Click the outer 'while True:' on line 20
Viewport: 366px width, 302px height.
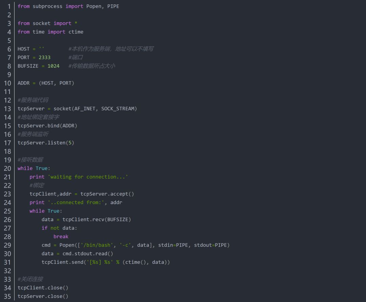coord(34,168)
